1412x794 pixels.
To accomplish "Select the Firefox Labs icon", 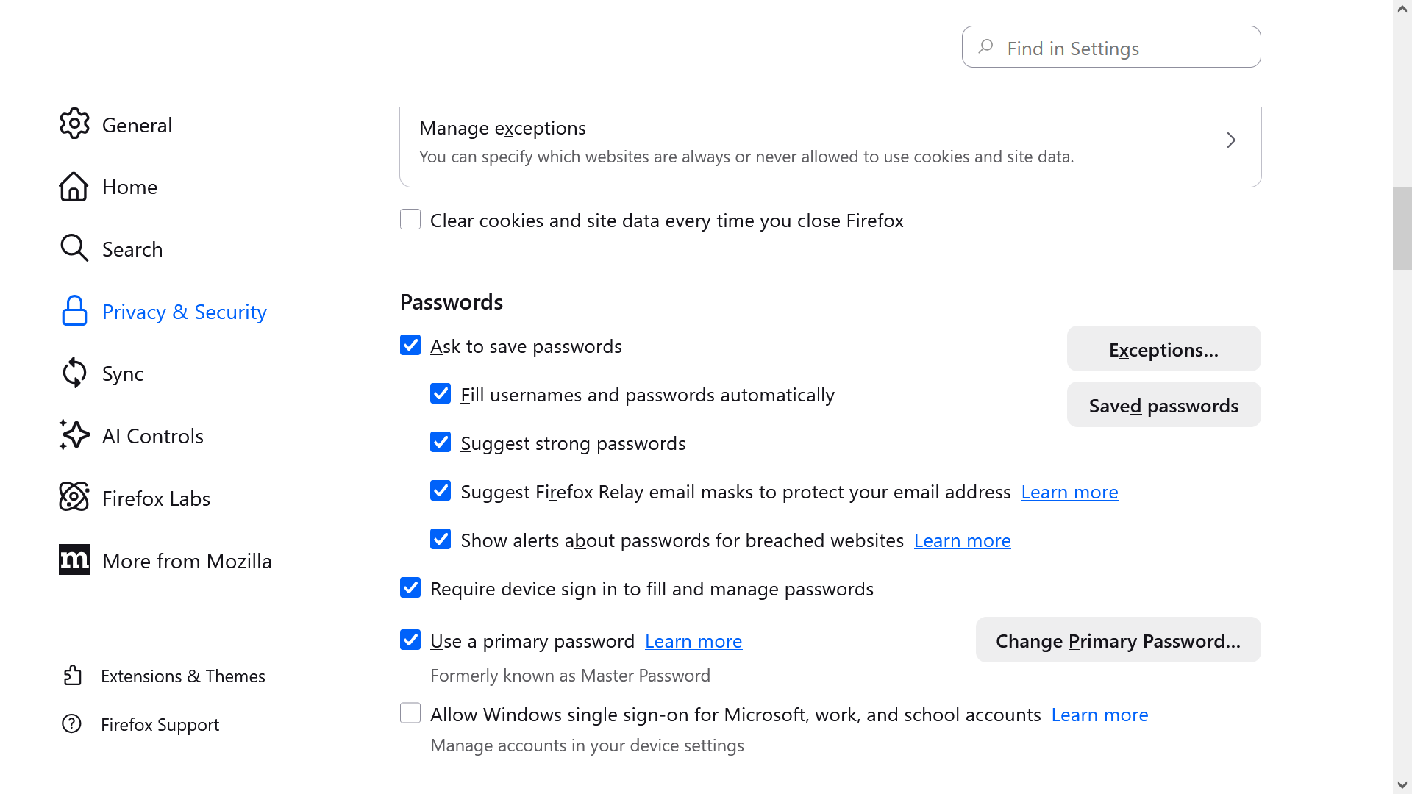I will [x=74, y=498].
